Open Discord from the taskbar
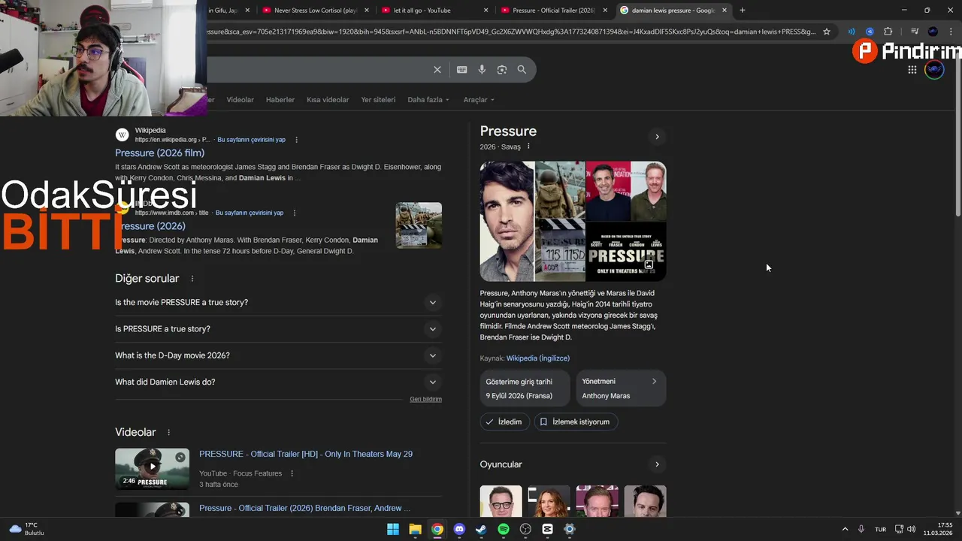This screenshot has width=962, height=541. click(x=459, y=529)
